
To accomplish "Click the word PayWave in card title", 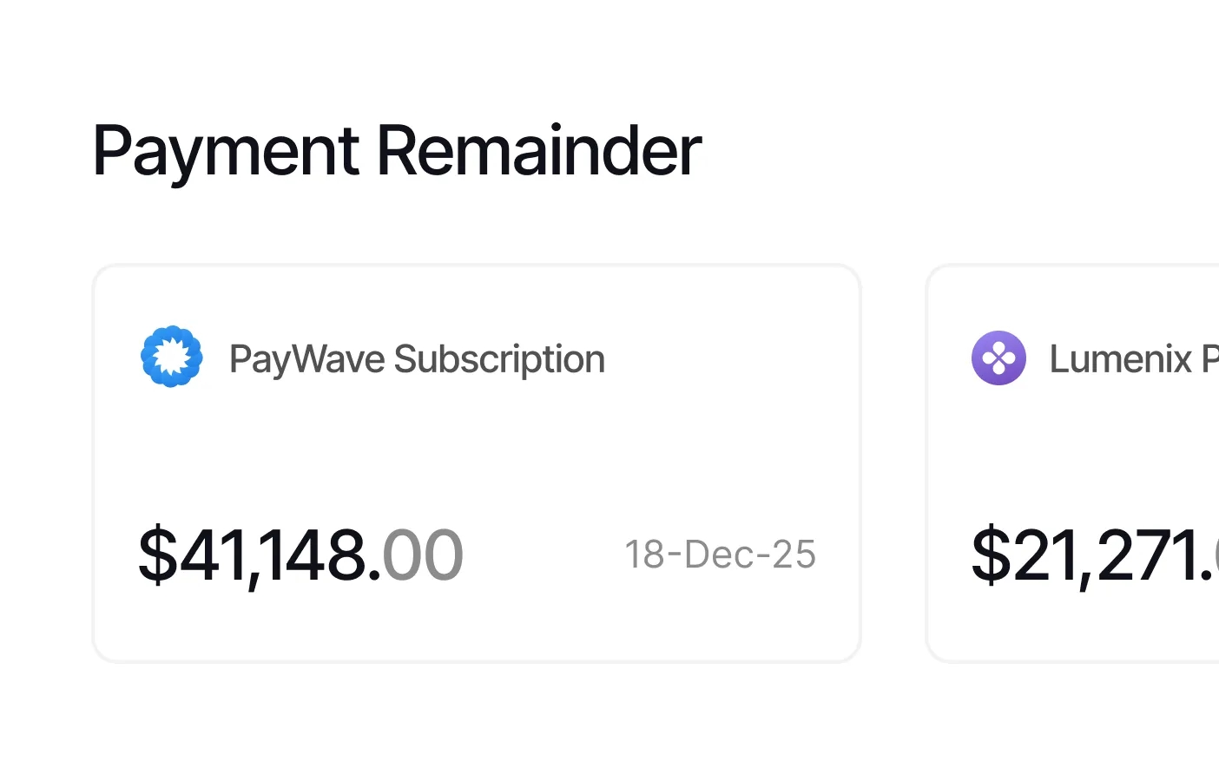I will point(307,360).
